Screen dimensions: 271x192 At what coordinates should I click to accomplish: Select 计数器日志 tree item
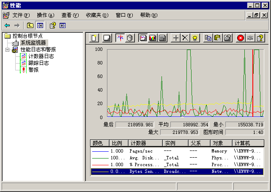[41, 56]
